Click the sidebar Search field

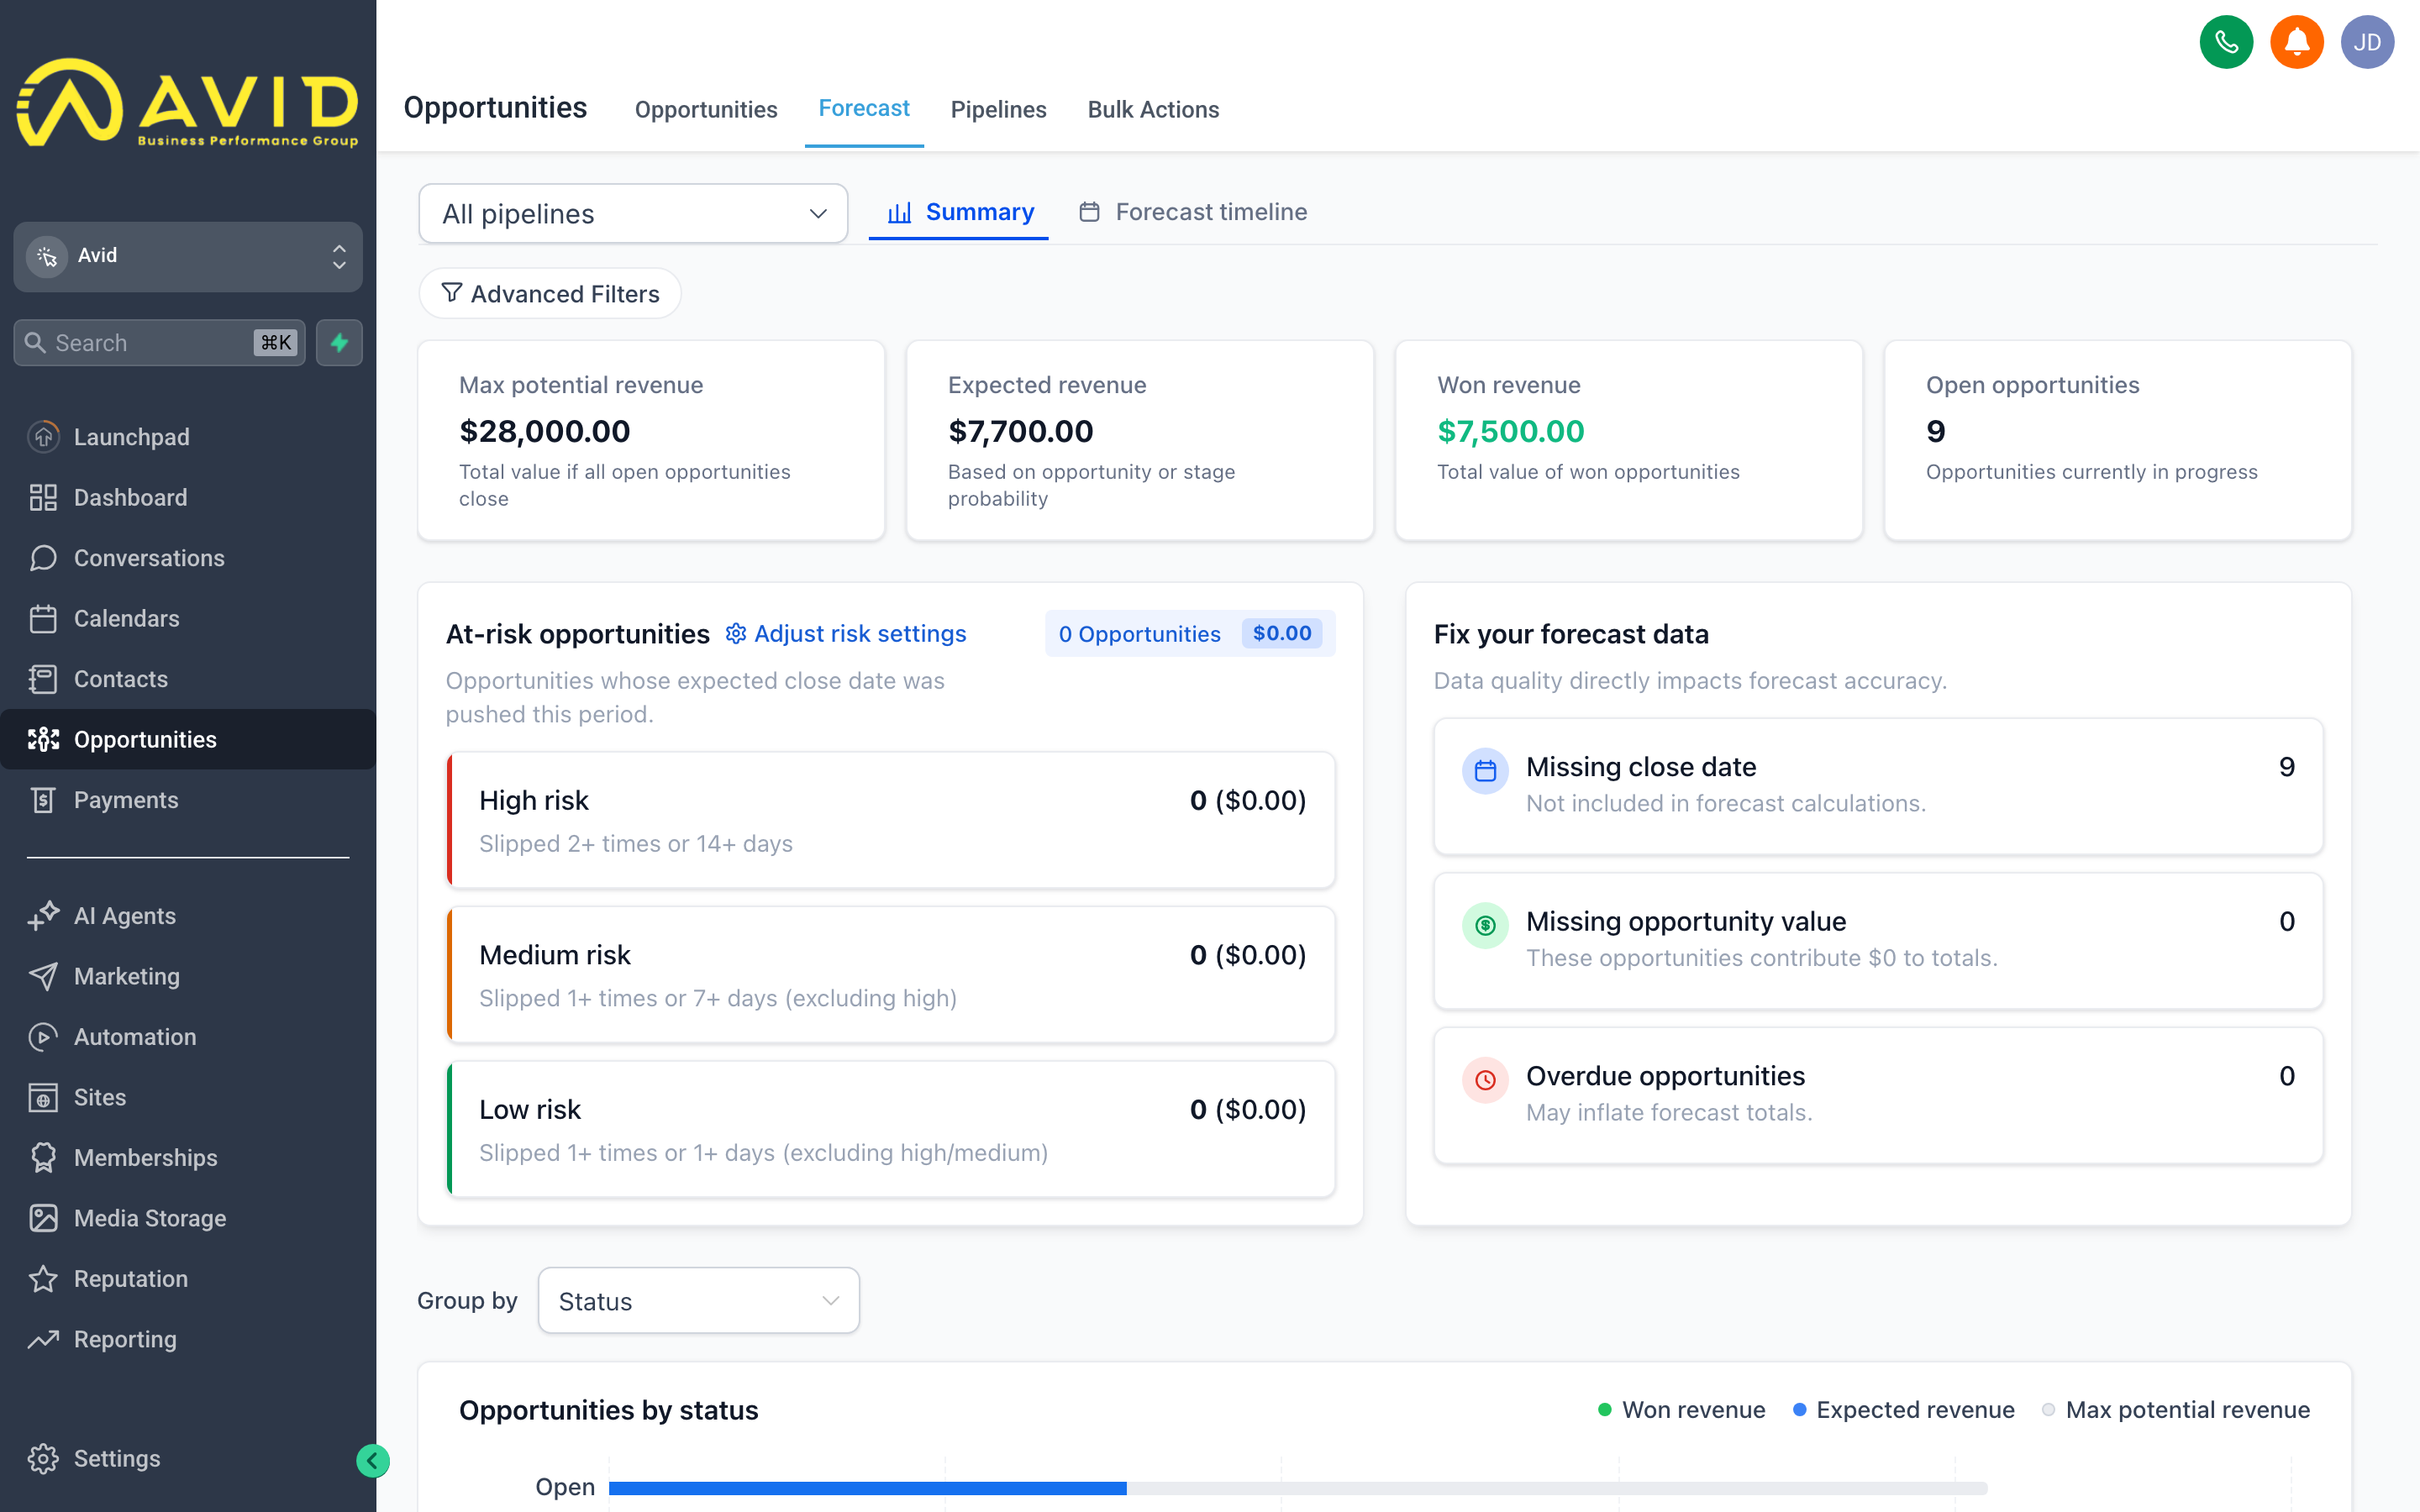(160, 343)
